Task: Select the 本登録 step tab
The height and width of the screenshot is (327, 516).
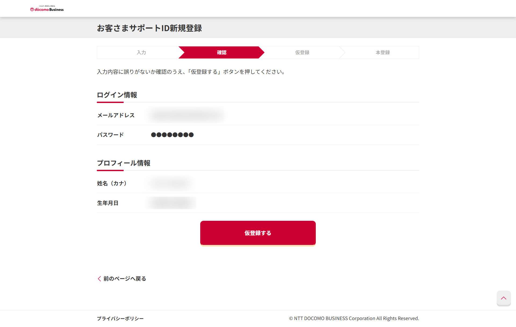Action: 382,53
